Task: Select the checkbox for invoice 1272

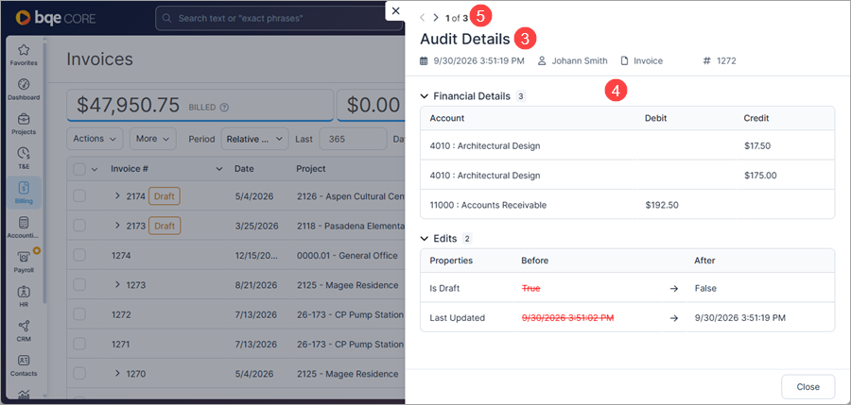Action: (79, 314)
